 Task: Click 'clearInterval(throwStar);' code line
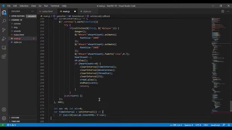click(96, 73)
